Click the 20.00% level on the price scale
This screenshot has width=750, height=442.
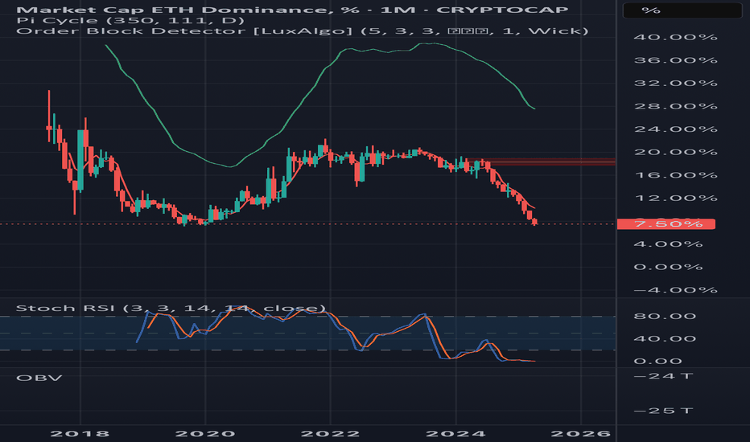pyautogui.click(x=675, y=152)
